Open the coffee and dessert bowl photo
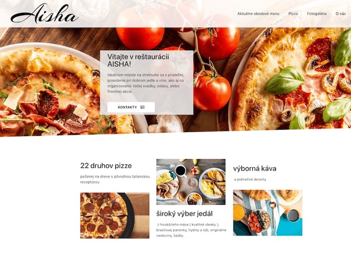This screenshot has width=351, height=263. coord(267,213)
